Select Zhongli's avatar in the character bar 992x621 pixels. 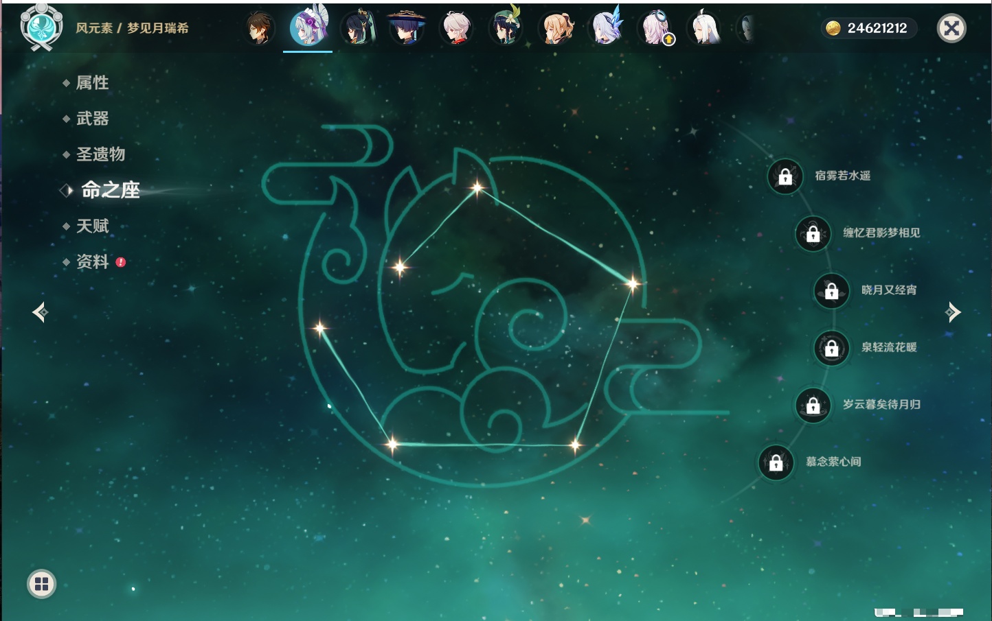tap(260, 29)
